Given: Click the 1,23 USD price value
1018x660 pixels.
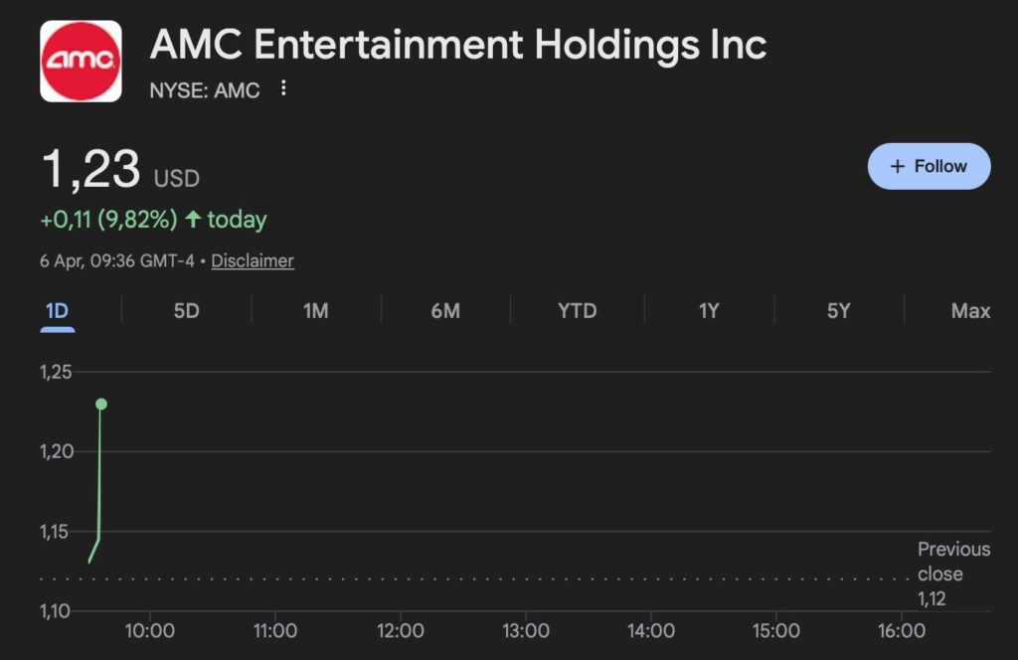Looking at the screenshot, I should click(91, 170).
